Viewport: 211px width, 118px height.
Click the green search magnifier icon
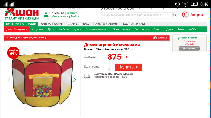point(175,15)
